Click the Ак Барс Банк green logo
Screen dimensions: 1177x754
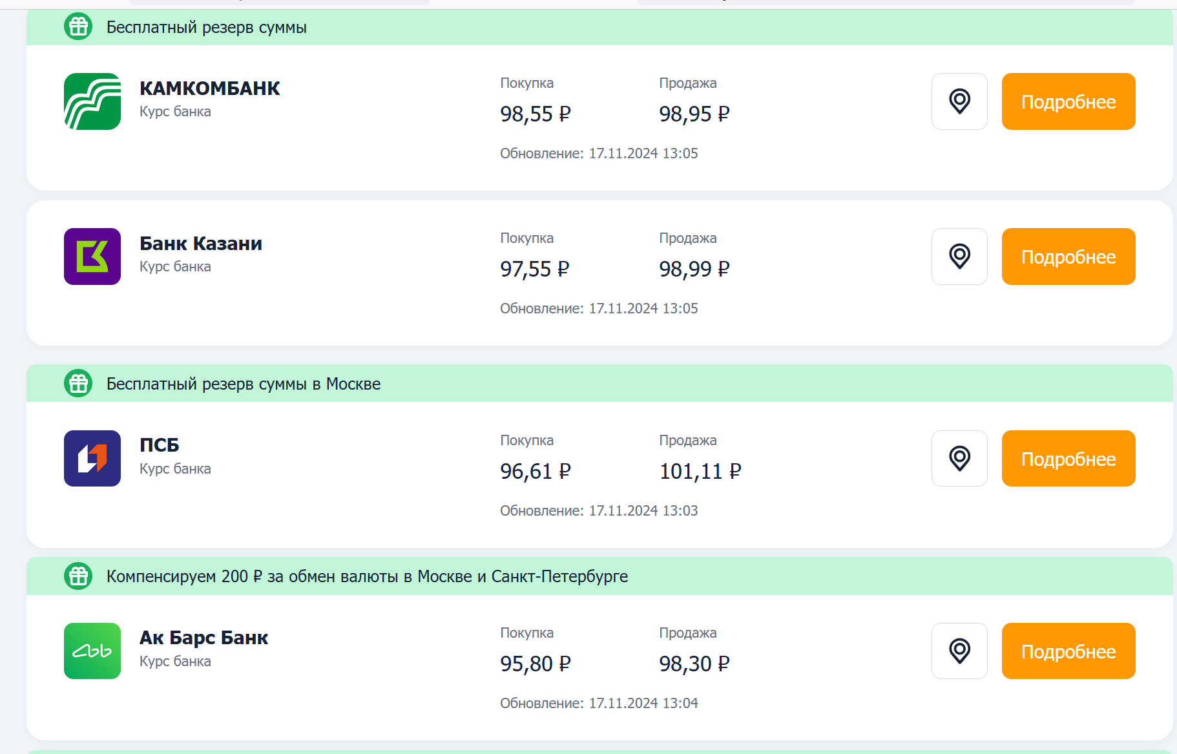[92, 651]
